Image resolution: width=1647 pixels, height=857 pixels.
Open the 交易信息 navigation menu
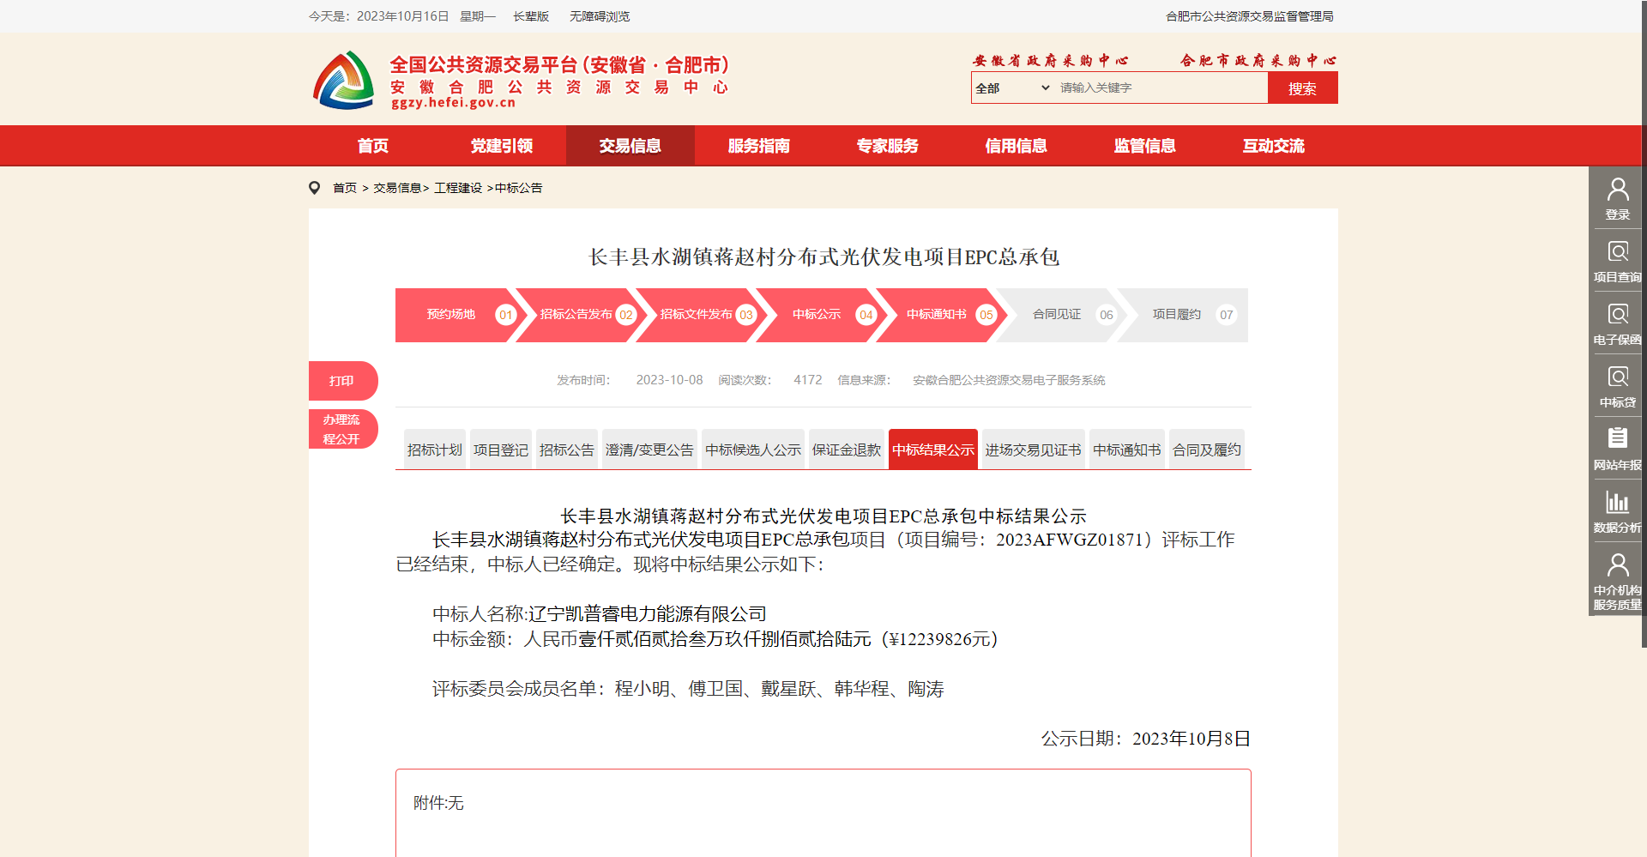pos(630,146)
